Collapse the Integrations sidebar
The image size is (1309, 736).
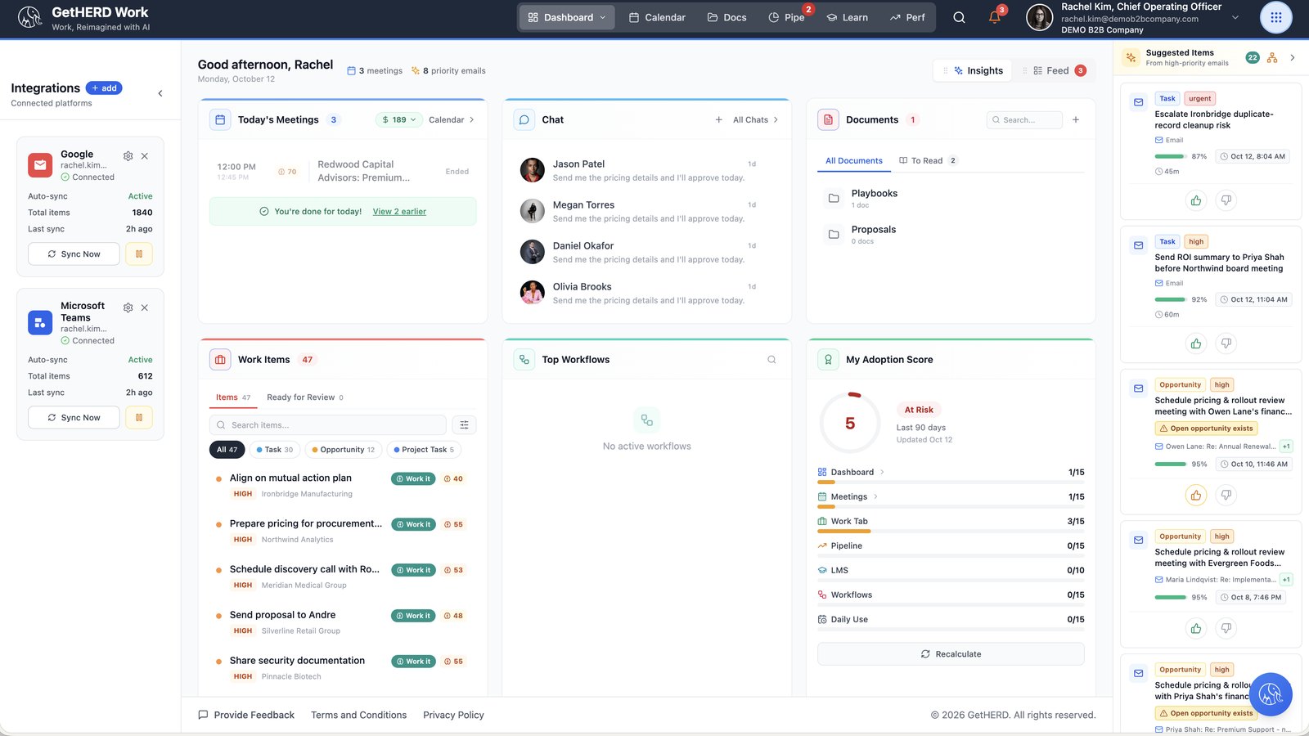point(160,93)
